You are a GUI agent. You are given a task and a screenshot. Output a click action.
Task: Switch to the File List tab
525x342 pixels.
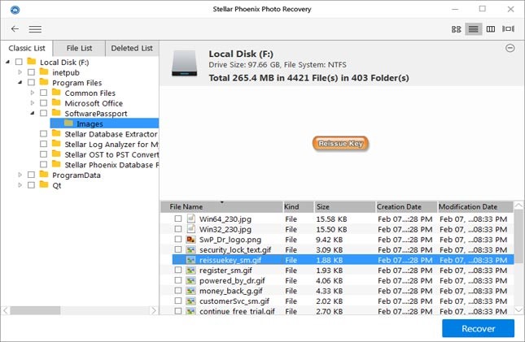79,49
